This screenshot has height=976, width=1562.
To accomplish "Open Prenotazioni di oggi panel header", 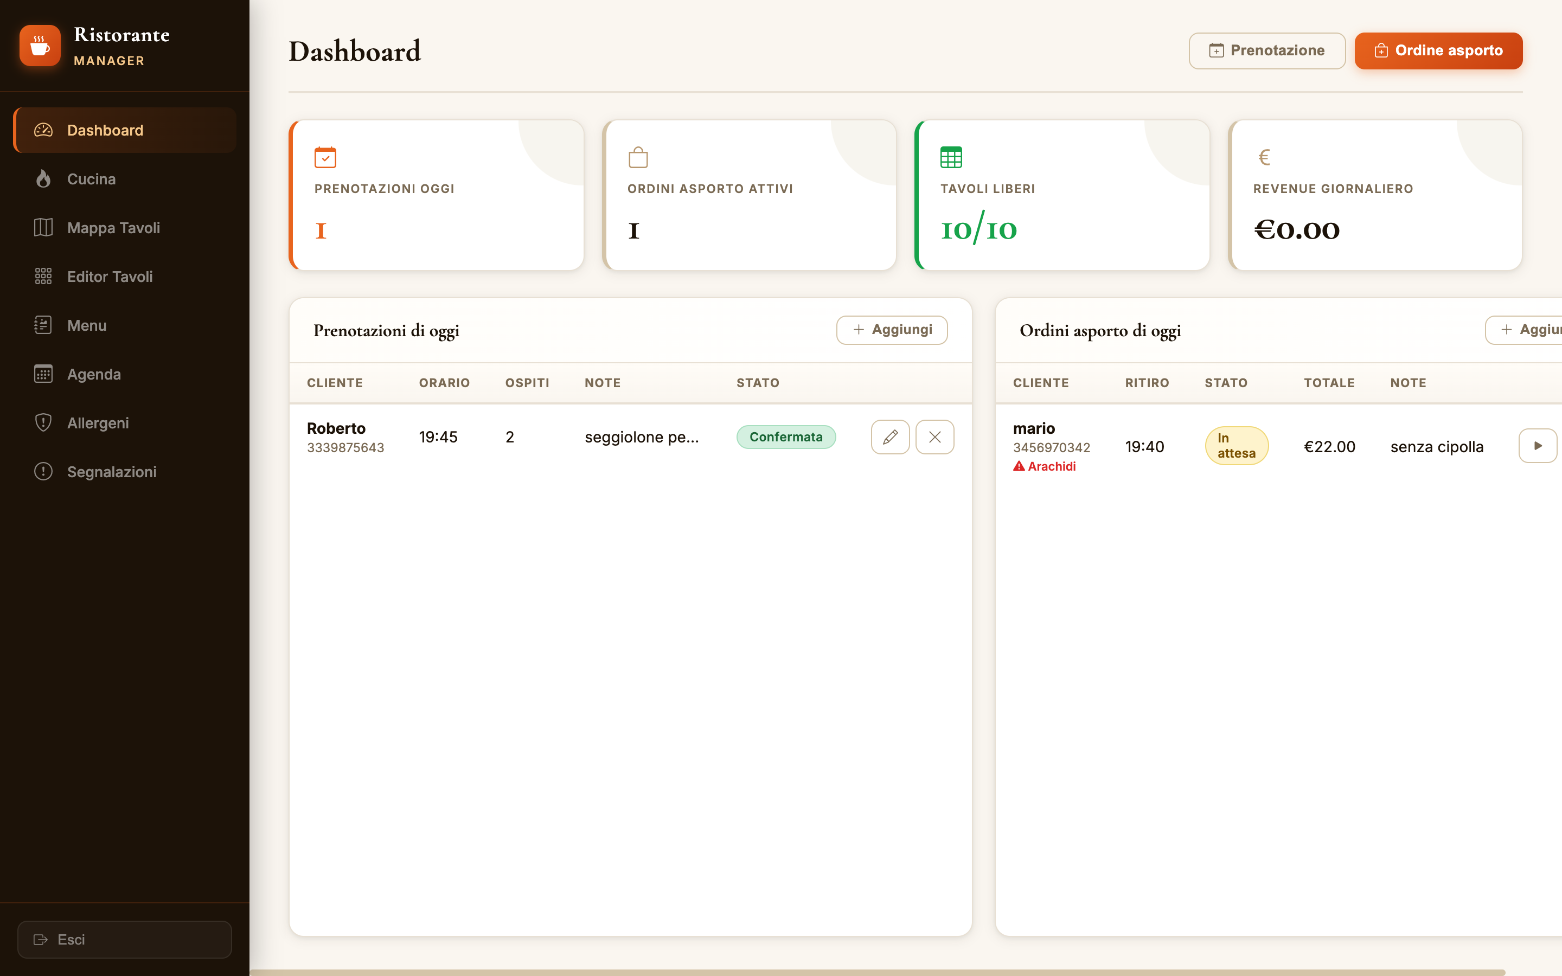I will 387,331.
